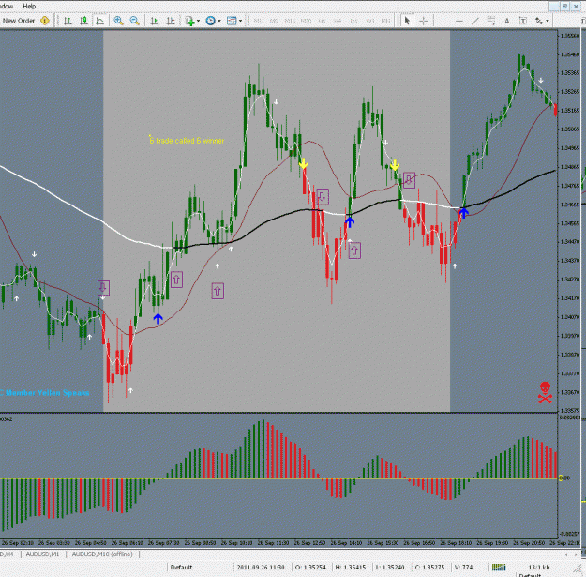This screenshot has height=577, width=586.
Task: Switch chart to candlesticks type
Action: coord(83,21)
